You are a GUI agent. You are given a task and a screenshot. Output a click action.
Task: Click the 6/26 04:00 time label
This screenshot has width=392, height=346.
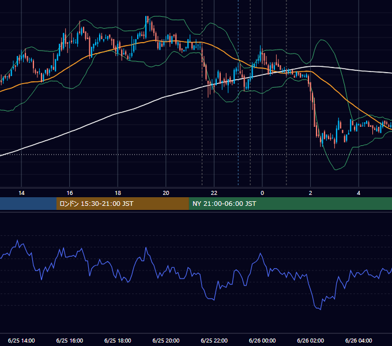tap(359, 340)
